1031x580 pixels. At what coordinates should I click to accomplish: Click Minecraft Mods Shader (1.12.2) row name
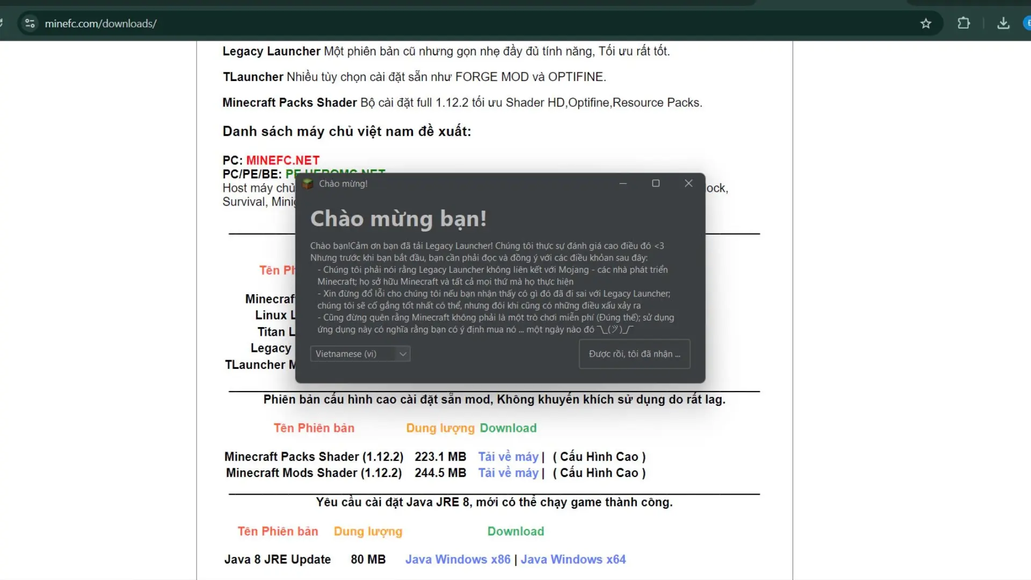click(314, 473)
